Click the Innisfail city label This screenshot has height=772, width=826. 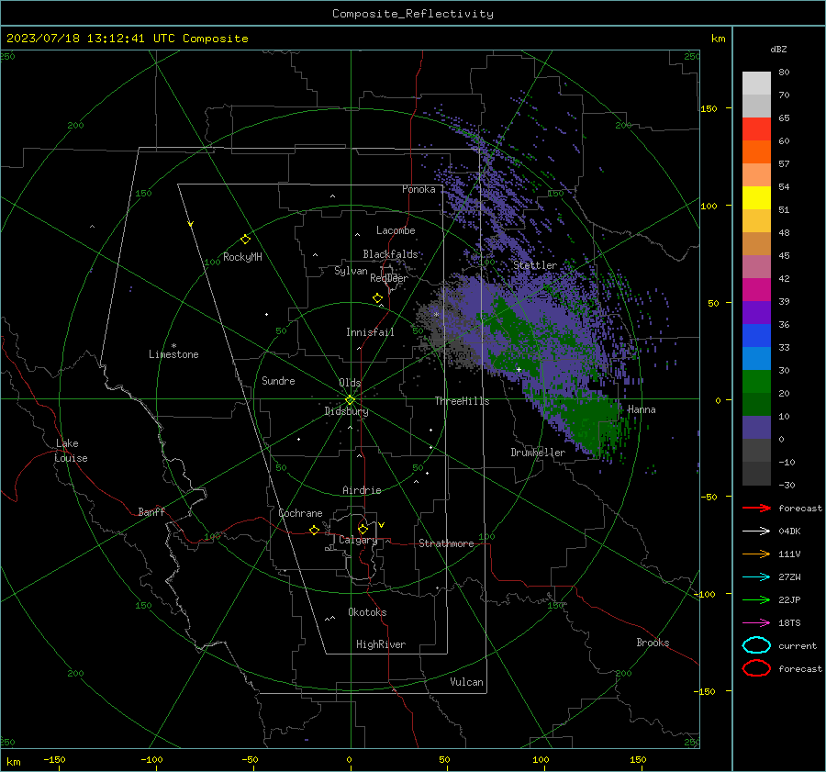tap(370, 332)
